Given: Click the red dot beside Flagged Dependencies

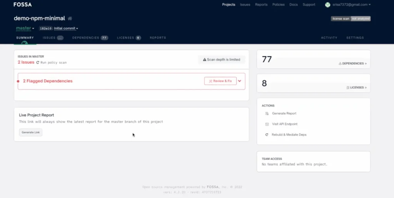Looking at the screenshot, I should pos(18,81).
